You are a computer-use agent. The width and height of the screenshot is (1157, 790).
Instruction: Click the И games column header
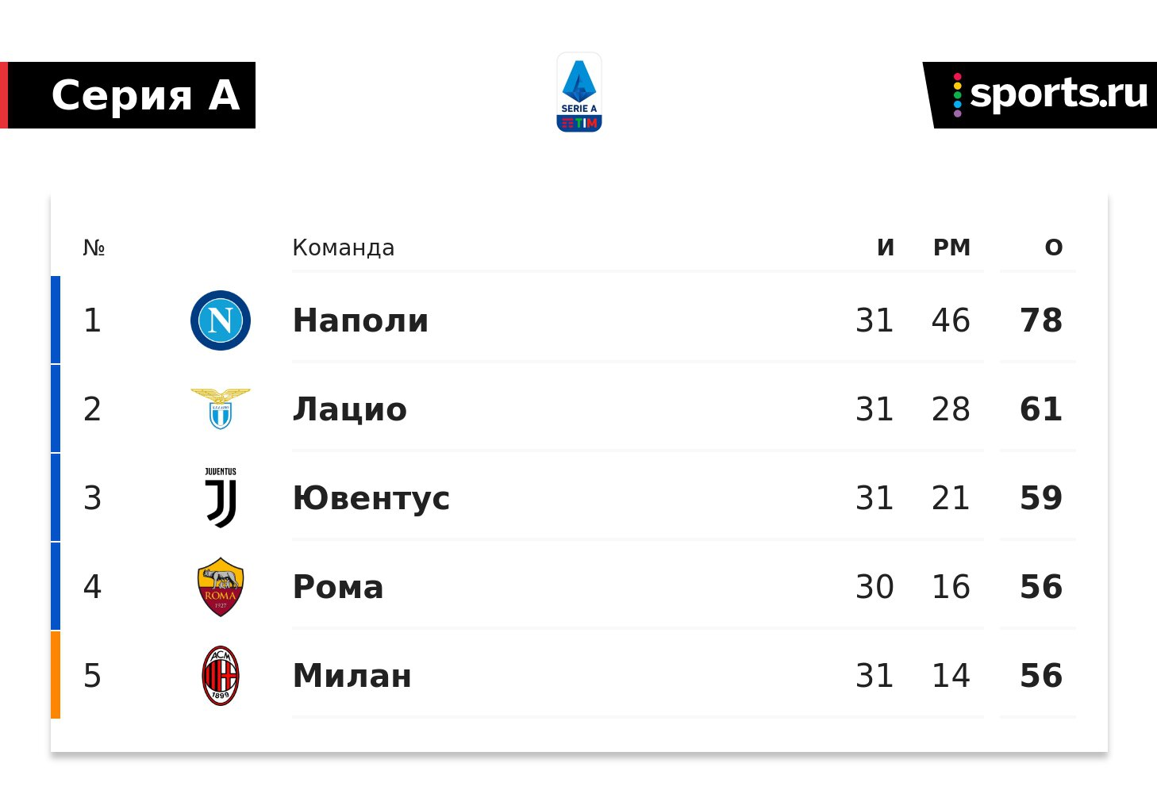(x=886, y=247)
